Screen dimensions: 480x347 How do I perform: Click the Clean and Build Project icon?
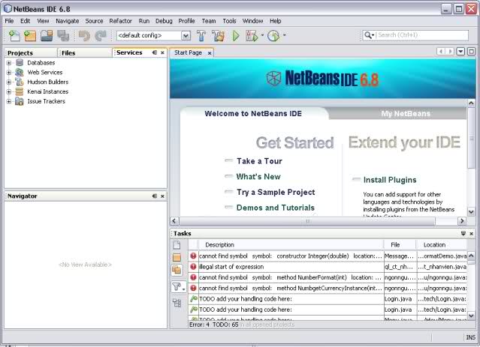[218, 35]
